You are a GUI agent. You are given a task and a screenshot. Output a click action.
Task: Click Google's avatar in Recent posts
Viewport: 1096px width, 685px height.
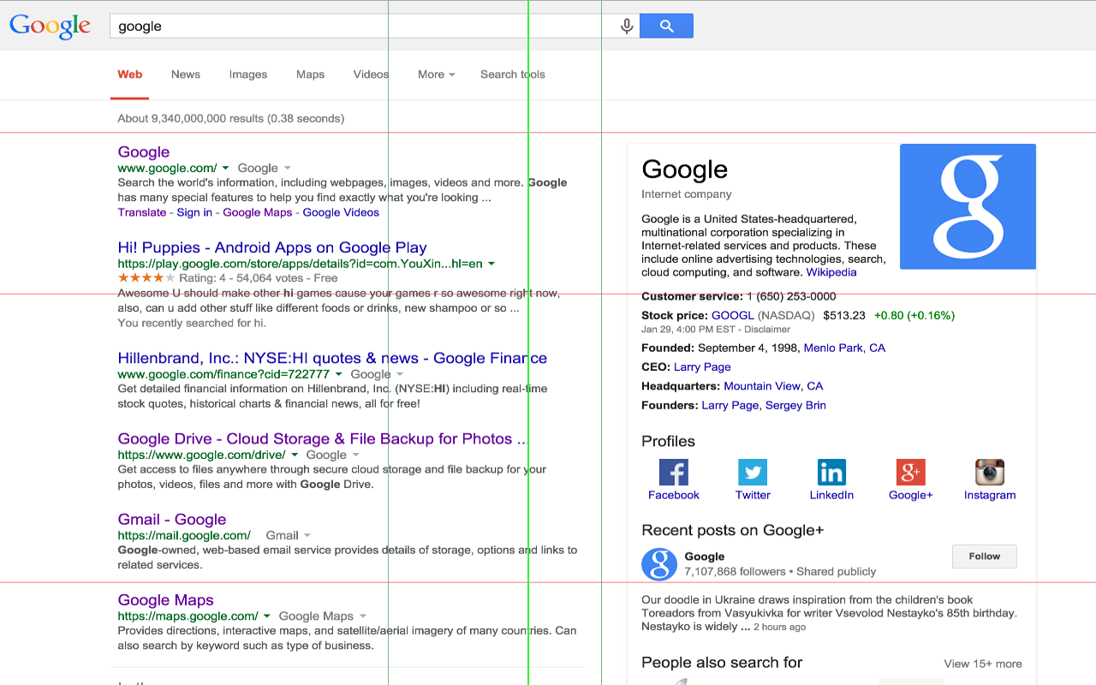(x=658, y=564)
